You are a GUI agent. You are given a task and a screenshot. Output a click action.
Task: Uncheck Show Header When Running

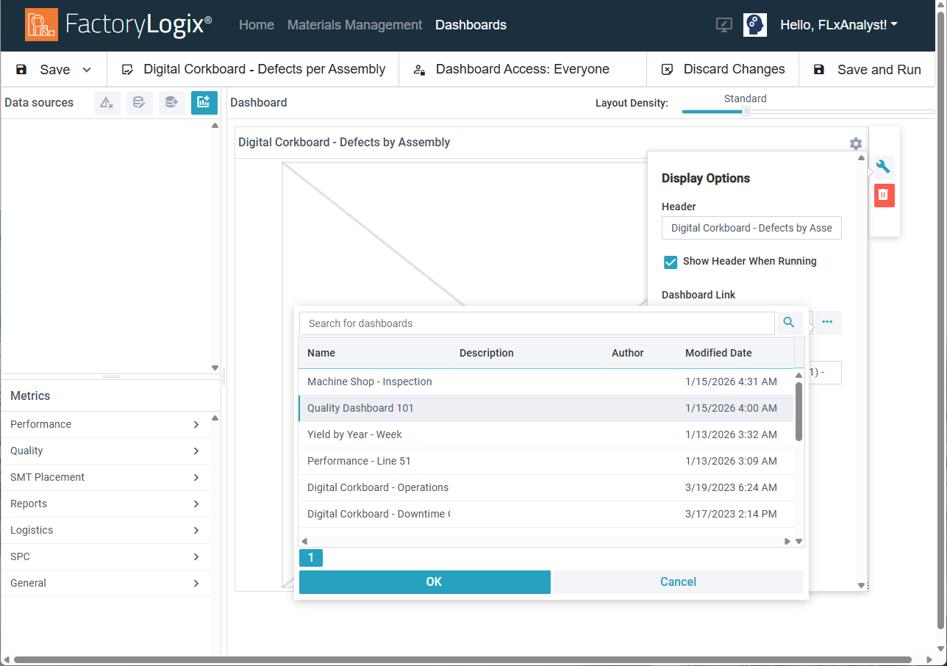pos(670,262)
